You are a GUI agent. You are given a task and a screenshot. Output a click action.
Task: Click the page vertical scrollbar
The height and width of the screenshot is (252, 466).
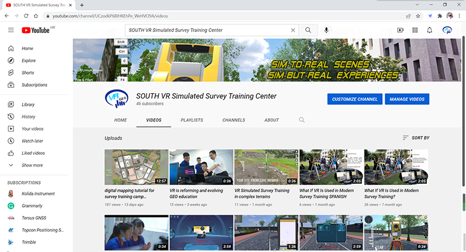[464, 111]
